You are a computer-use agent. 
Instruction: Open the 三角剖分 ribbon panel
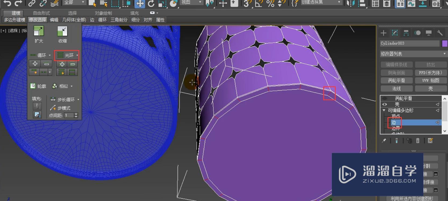pyautogui.click(x=119, y=20)
